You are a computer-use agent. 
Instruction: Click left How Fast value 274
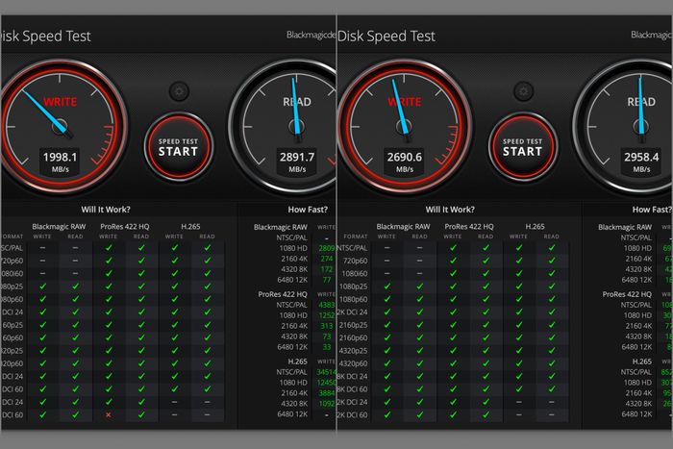click(327, 259)
